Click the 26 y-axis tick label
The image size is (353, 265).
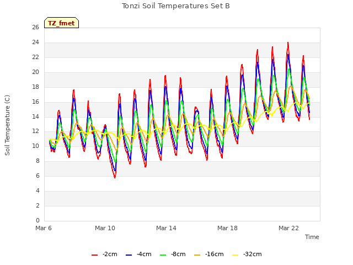coord(35,28)
